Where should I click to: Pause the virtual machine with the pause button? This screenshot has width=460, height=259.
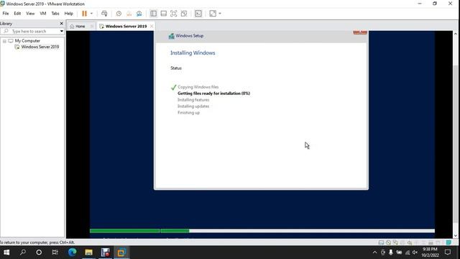[x=84, y=14]
